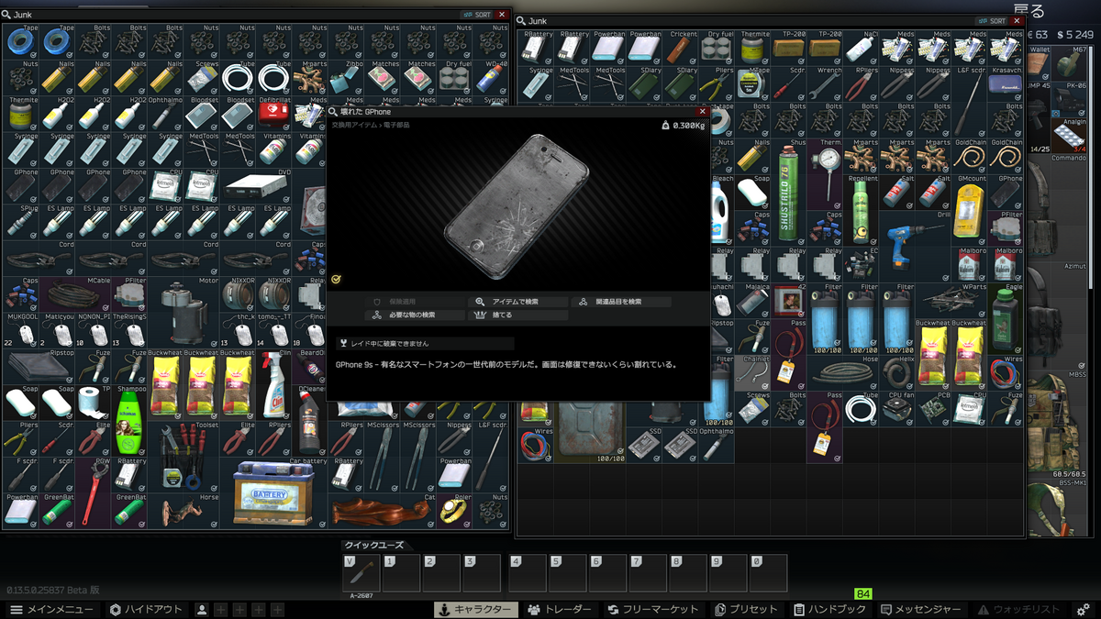Select the SPlug spark plug
The width and height of the screenshot is (1101, 619).
[21, 221]
